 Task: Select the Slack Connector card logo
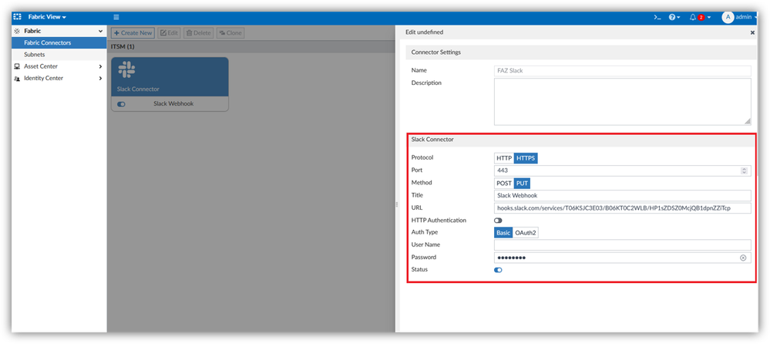126,69
